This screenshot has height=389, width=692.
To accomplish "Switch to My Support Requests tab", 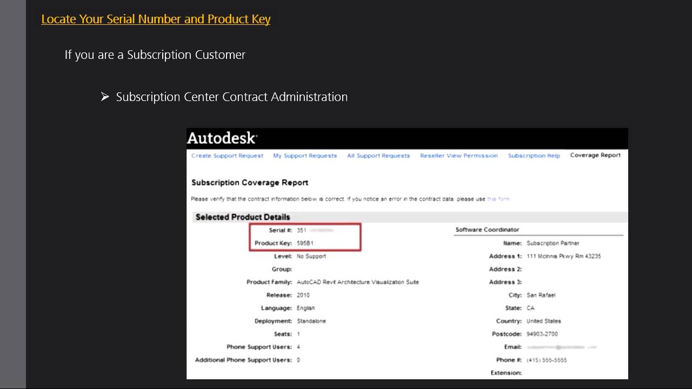I will tap(305, 156).
